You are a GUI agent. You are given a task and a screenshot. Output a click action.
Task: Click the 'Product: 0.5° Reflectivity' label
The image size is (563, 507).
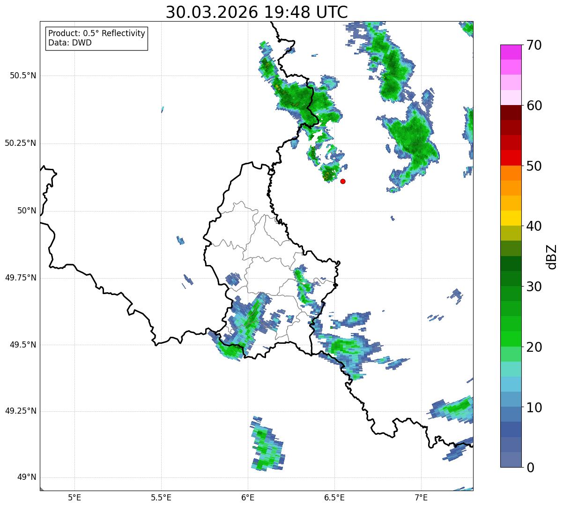point(97,34)
